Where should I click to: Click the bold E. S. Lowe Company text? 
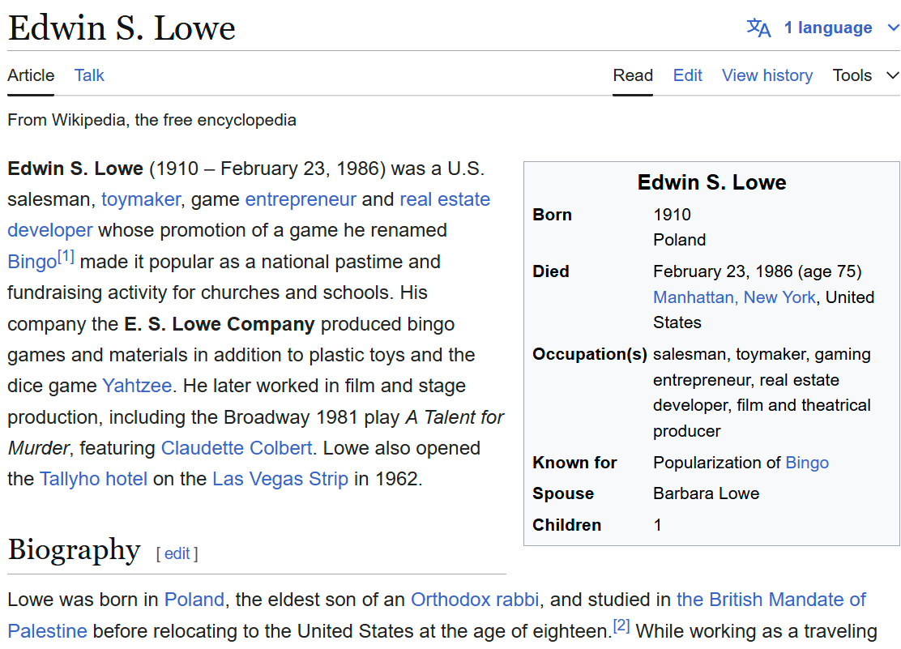click(220, 324)
